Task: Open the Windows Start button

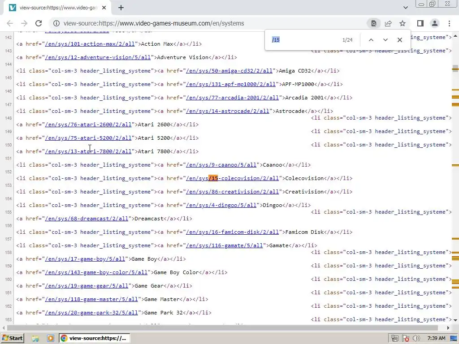Action: click(12, 338)
